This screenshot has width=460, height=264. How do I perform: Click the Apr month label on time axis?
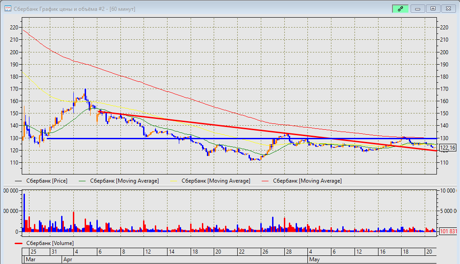(x=68, y=260)
